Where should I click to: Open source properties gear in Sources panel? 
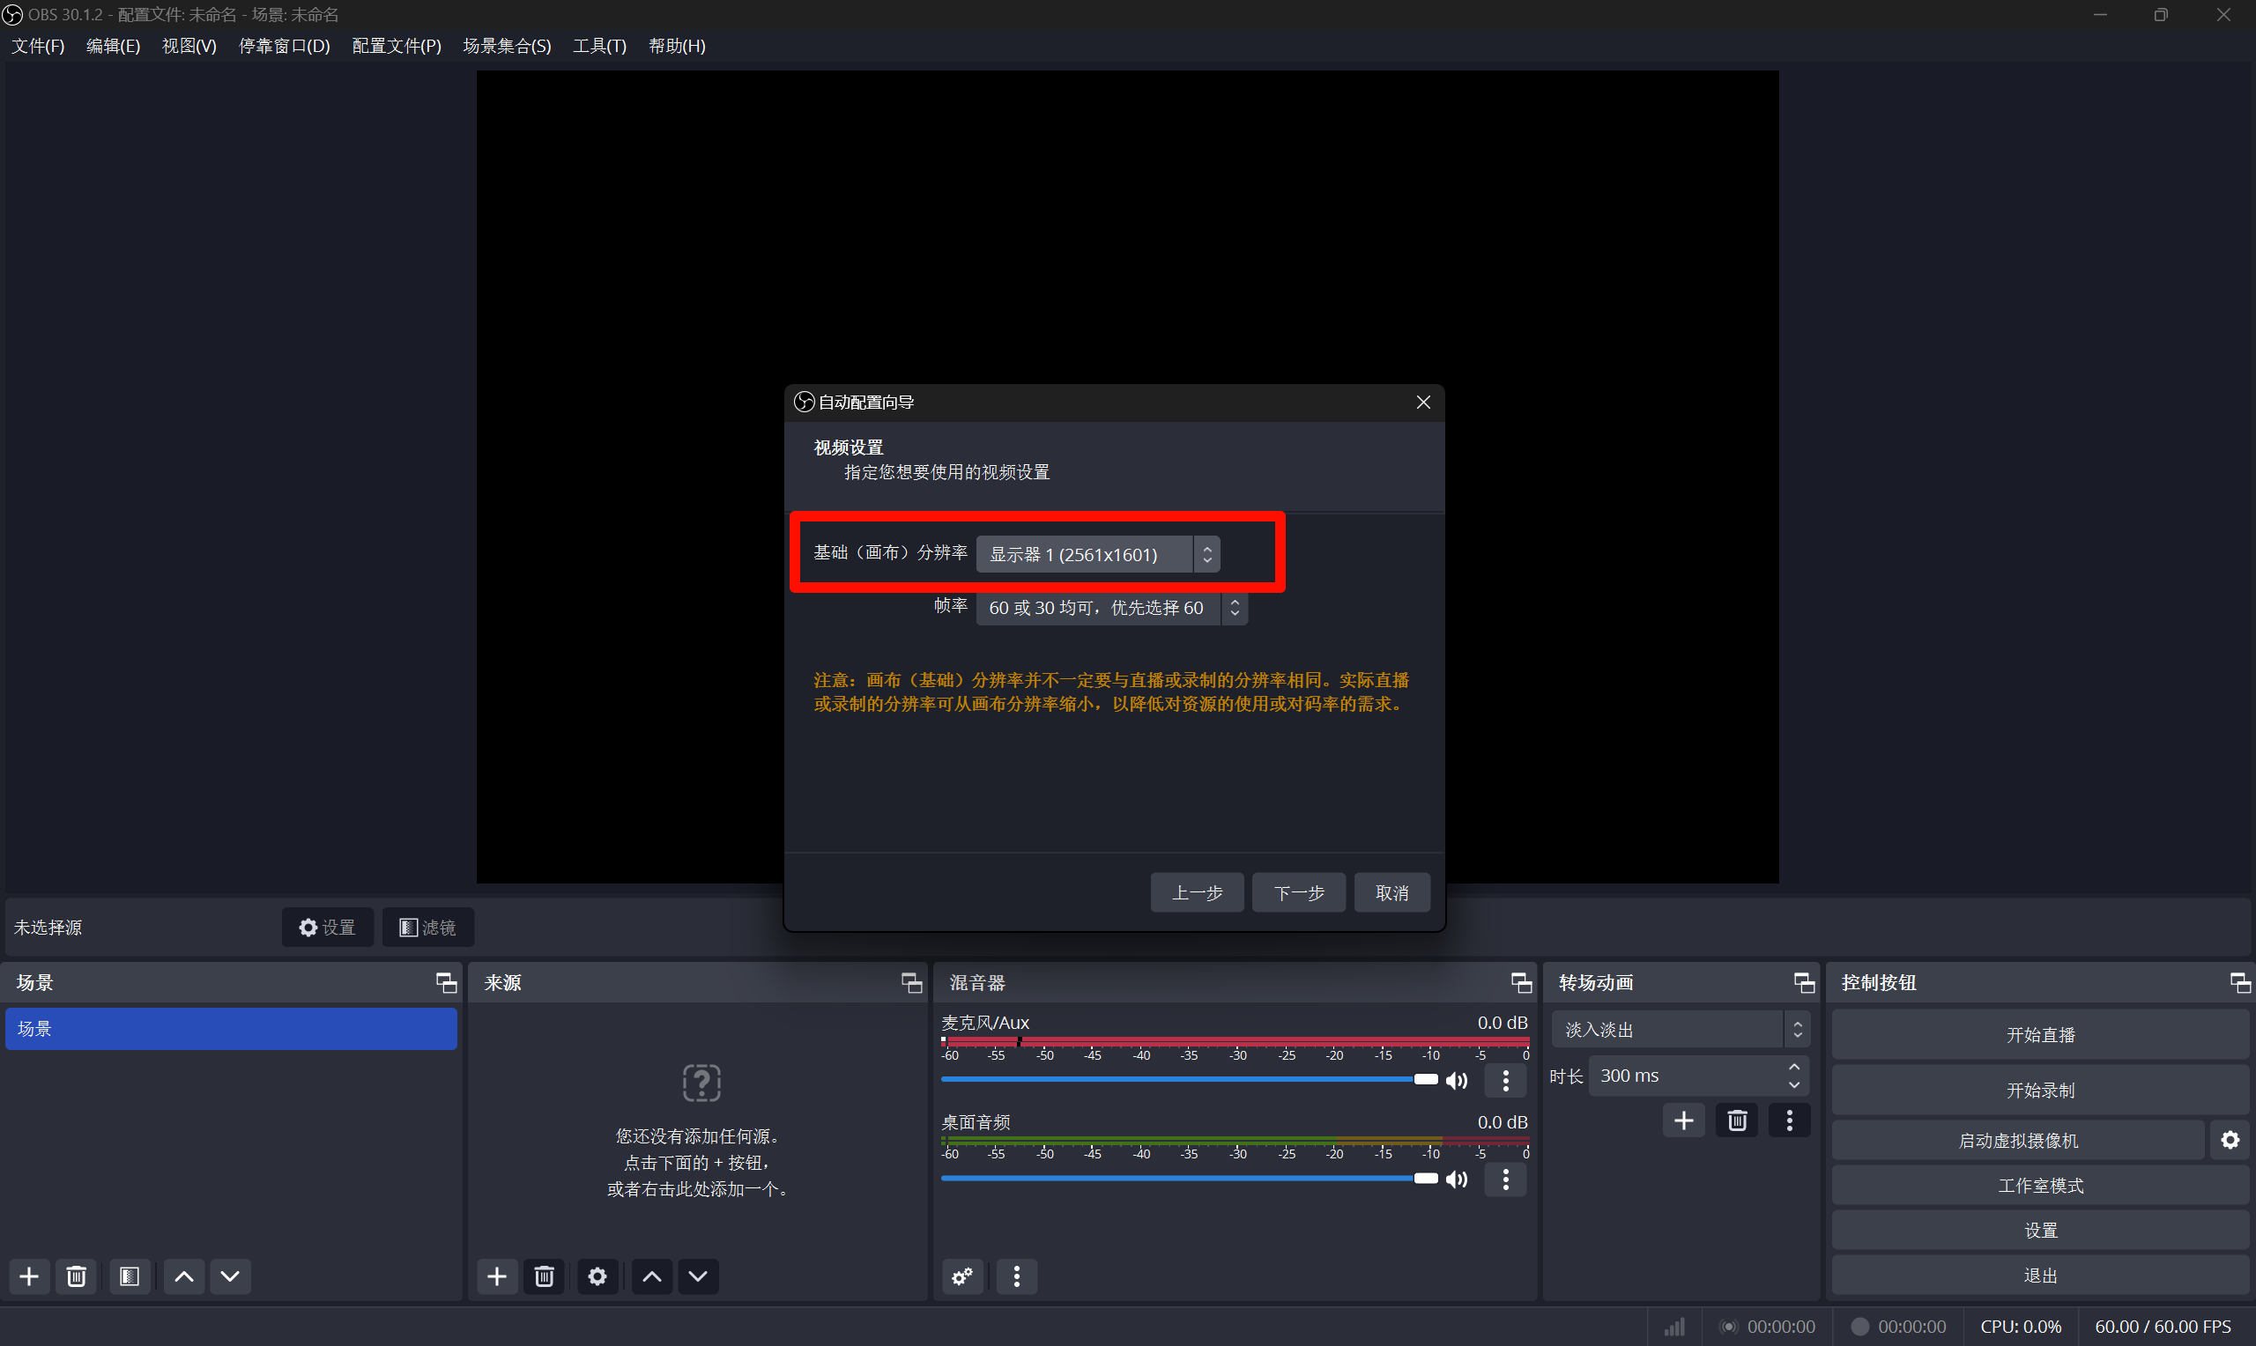tap(597, 1276)
